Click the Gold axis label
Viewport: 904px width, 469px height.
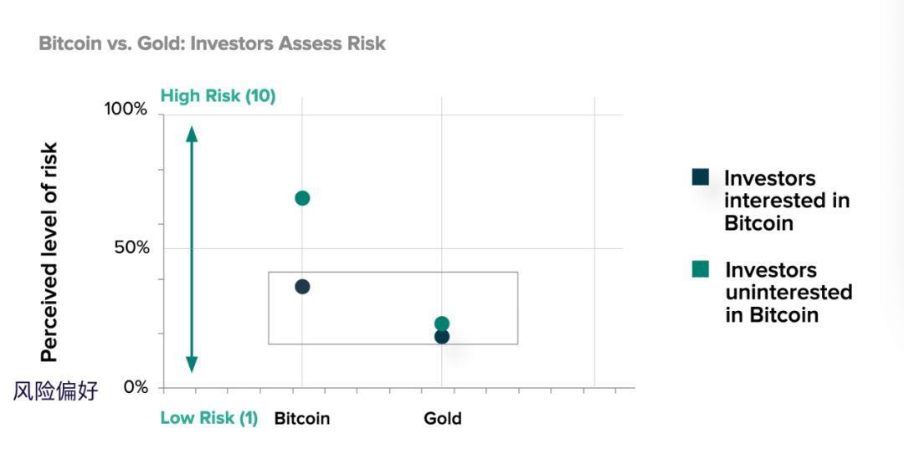[443, 418]
